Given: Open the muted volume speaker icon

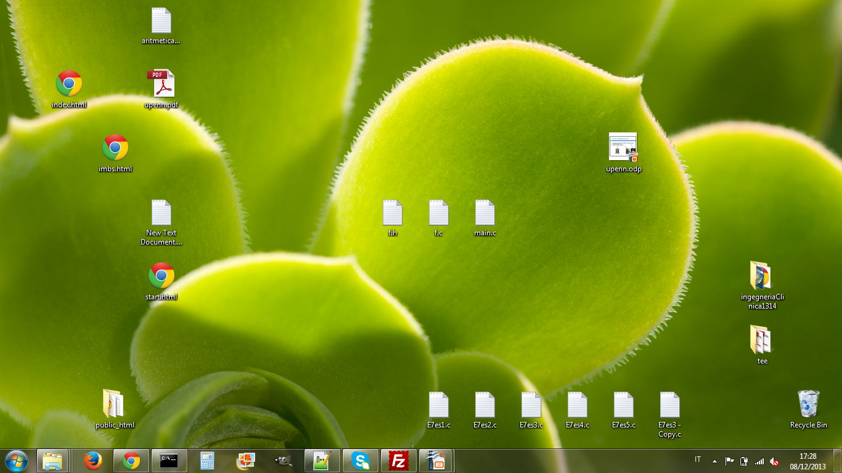Looking at the screenshot, I should point(775,461).
